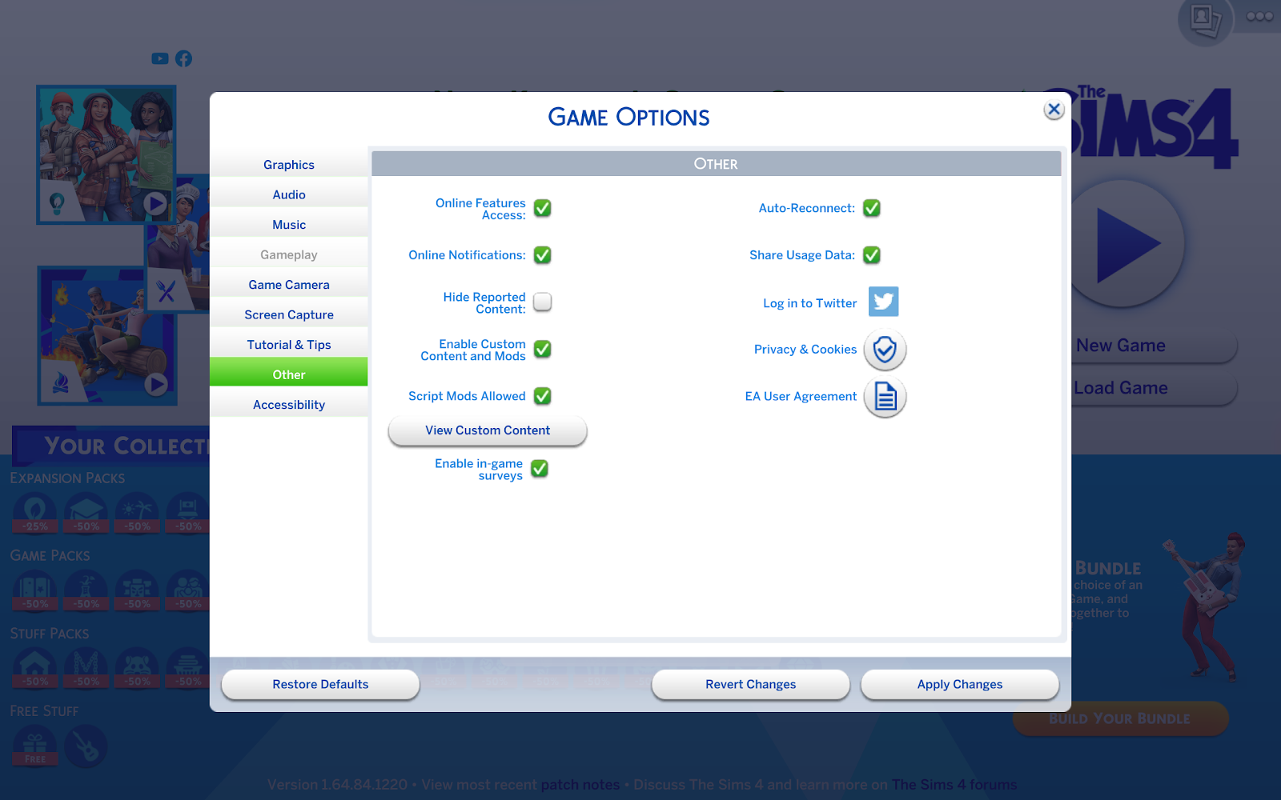
Task: Select the -25% expansion pack icon
Action: click(x=34, y=513)
